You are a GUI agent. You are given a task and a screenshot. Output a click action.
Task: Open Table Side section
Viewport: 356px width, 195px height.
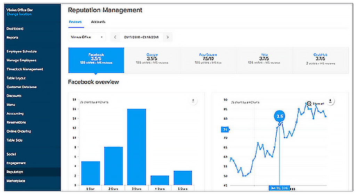(x=15, y=140)
